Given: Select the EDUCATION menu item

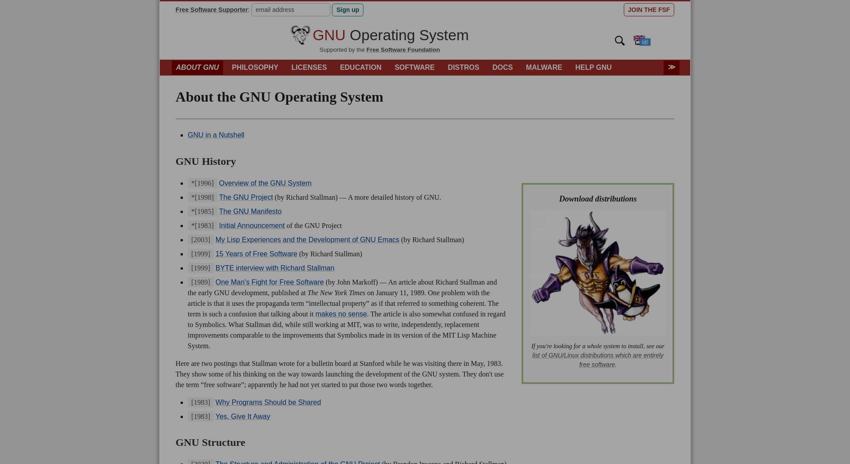Looking at the screenshot, I should [x=360, y=68].
